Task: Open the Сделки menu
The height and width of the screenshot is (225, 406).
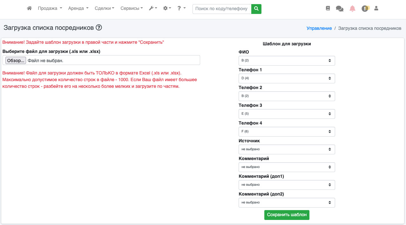Action: pos(105,9)
